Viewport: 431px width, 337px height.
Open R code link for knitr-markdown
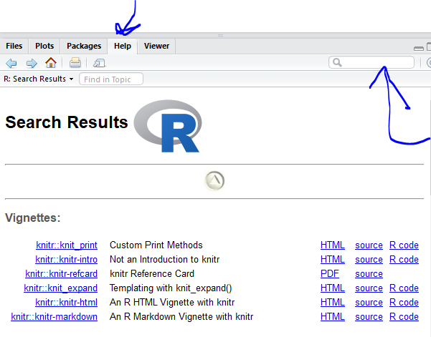[x=404, y=317]
